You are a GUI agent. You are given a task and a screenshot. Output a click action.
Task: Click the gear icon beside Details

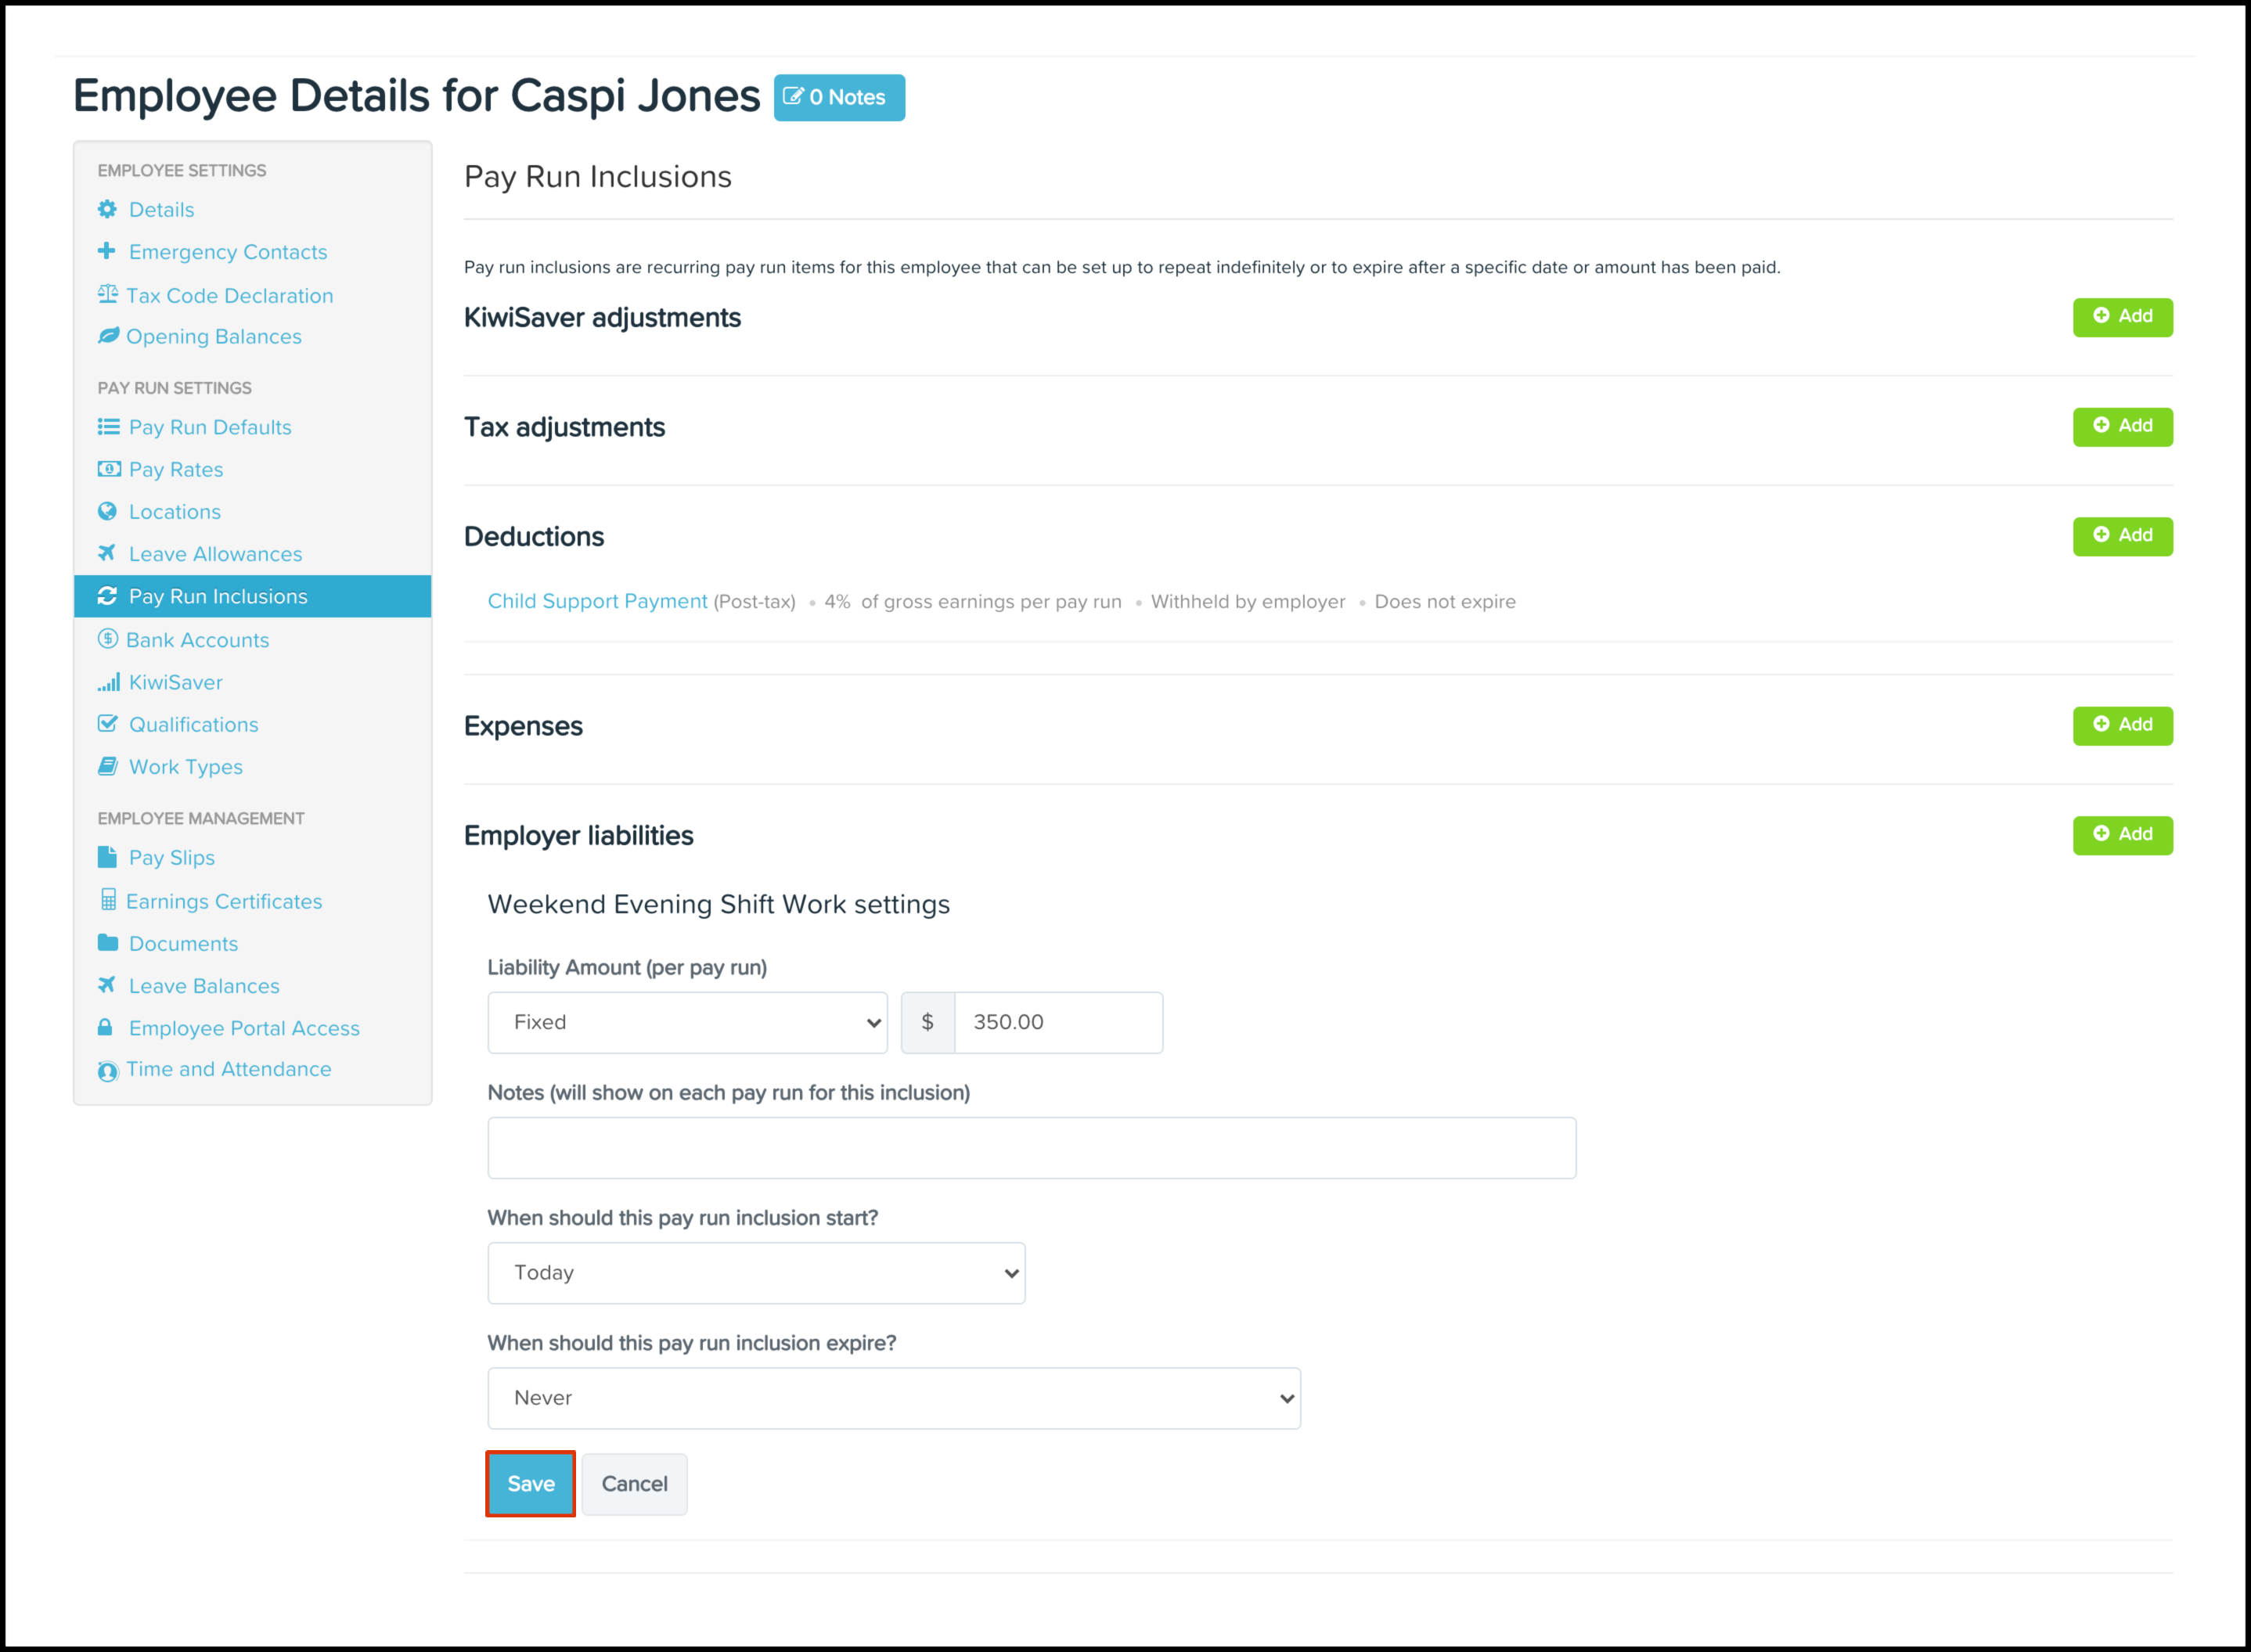(107, 209)
